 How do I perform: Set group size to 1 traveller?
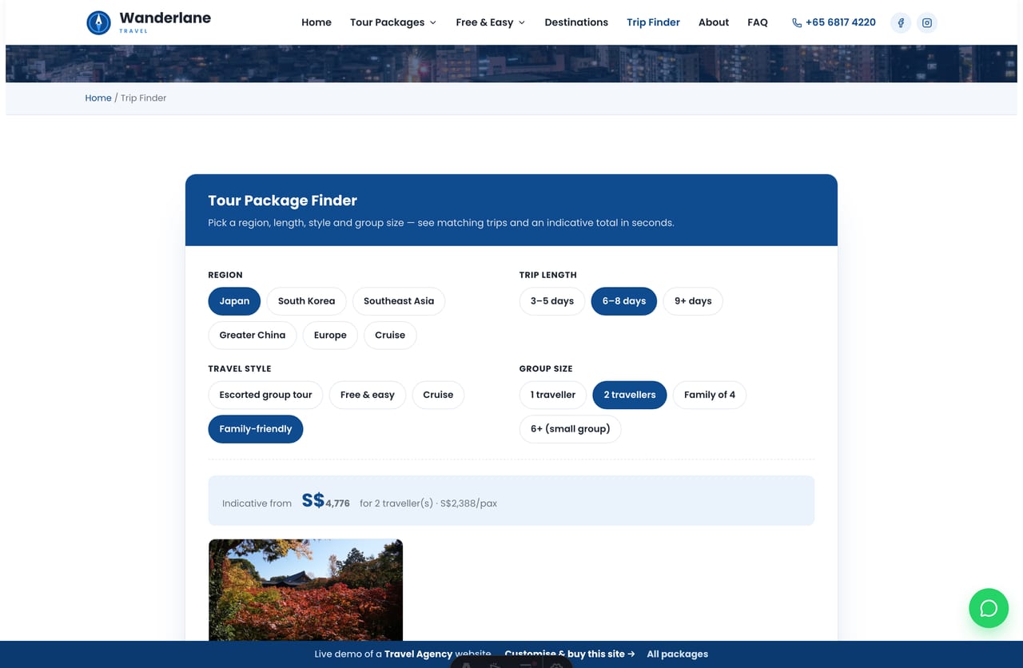(553, 395)
